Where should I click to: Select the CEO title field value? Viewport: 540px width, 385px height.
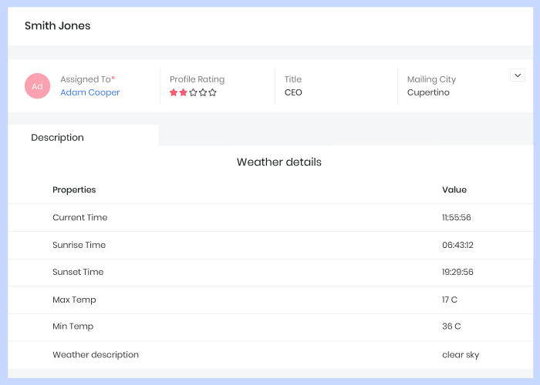[293, 92]
